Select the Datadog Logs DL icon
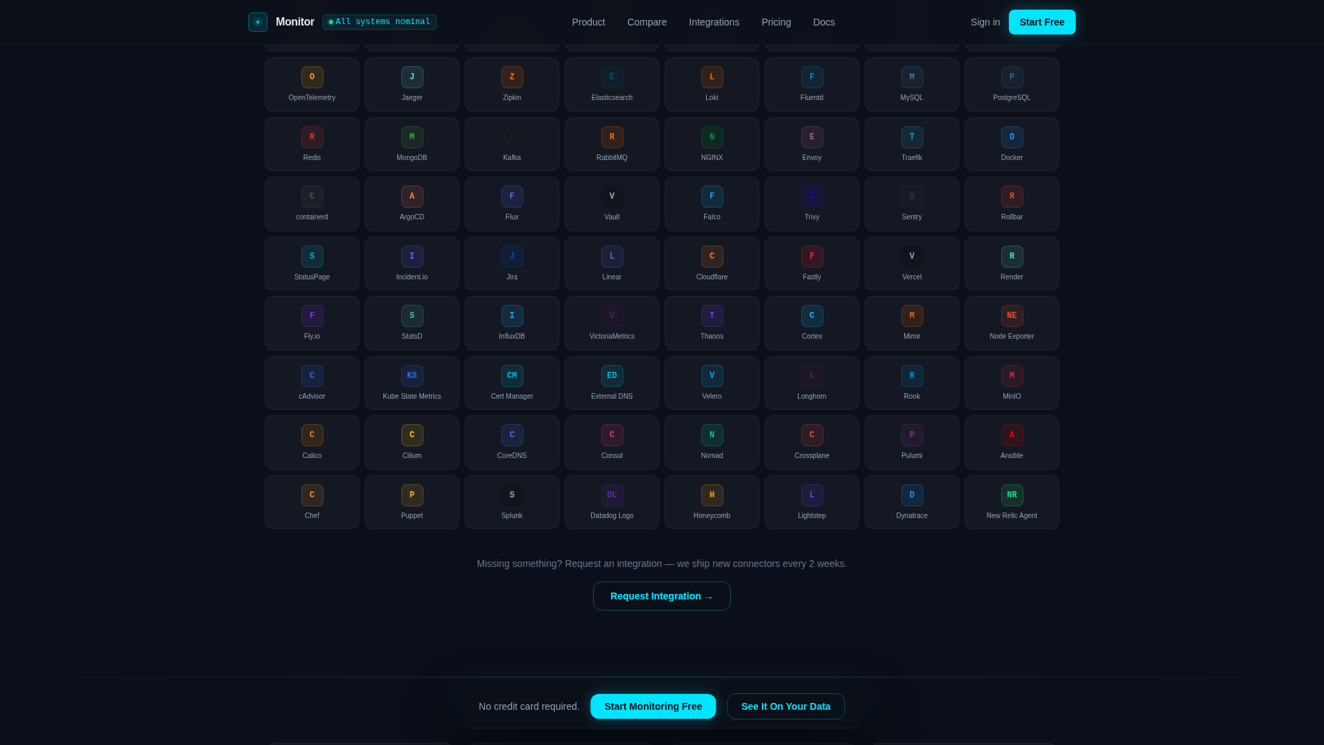The image size is (1324, 745). [612, 495]
